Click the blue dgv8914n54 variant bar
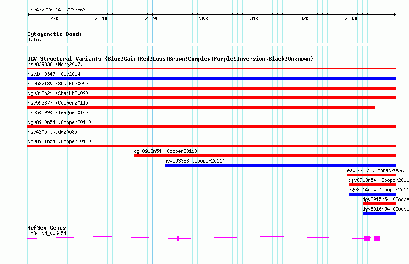 372,194
